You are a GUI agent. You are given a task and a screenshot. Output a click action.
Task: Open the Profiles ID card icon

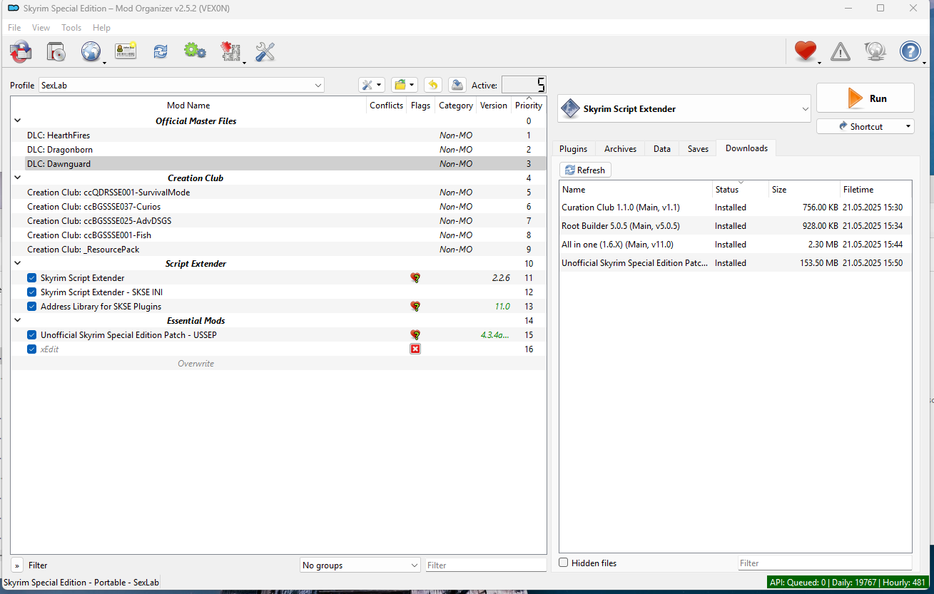[x=126, y=51]
